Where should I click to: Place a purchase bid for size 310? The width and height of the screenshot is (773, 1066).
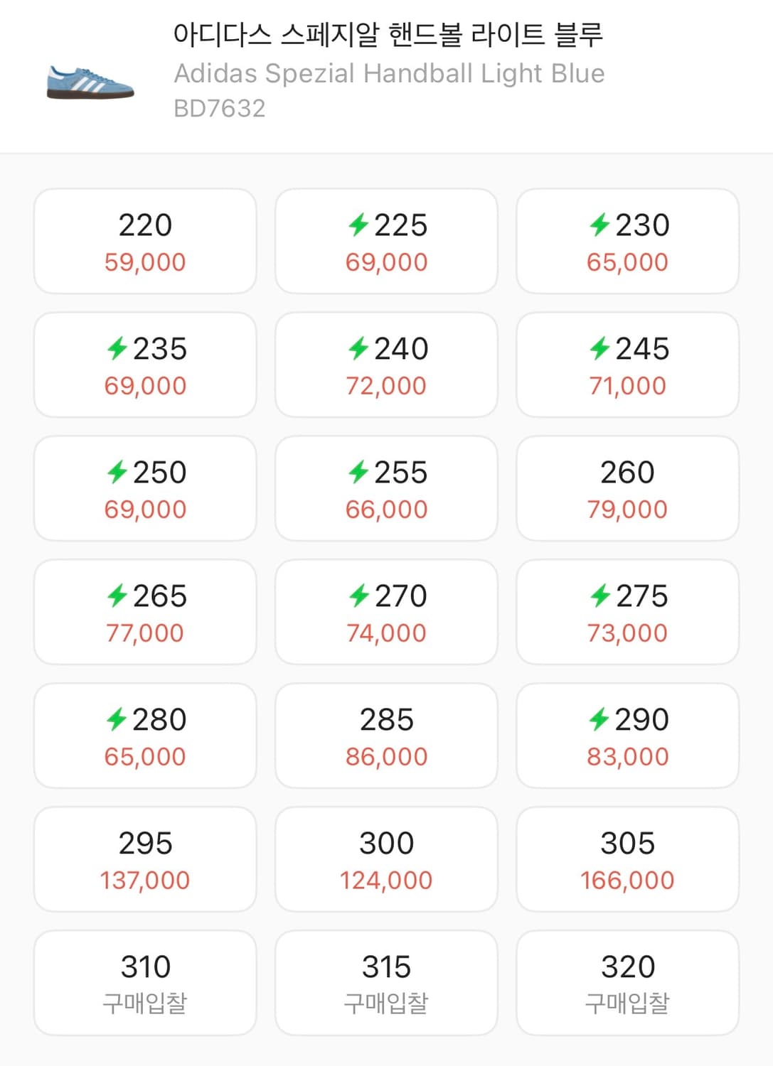coord(145,983)
